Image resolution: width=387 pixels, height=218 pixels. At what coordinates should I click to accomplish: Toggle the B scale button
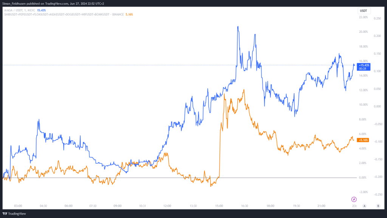point(378,206)
